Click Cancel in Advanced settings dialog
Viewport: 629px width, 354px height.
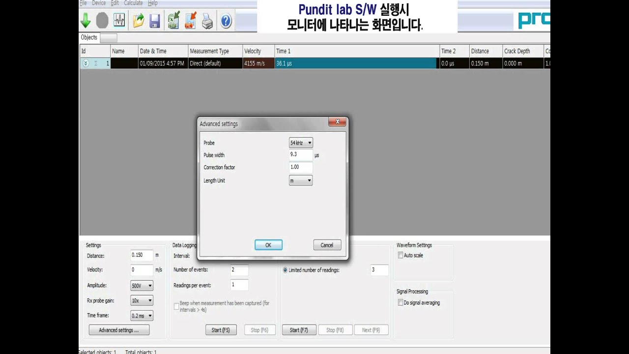pyautogui.click(x=327, y=245)
